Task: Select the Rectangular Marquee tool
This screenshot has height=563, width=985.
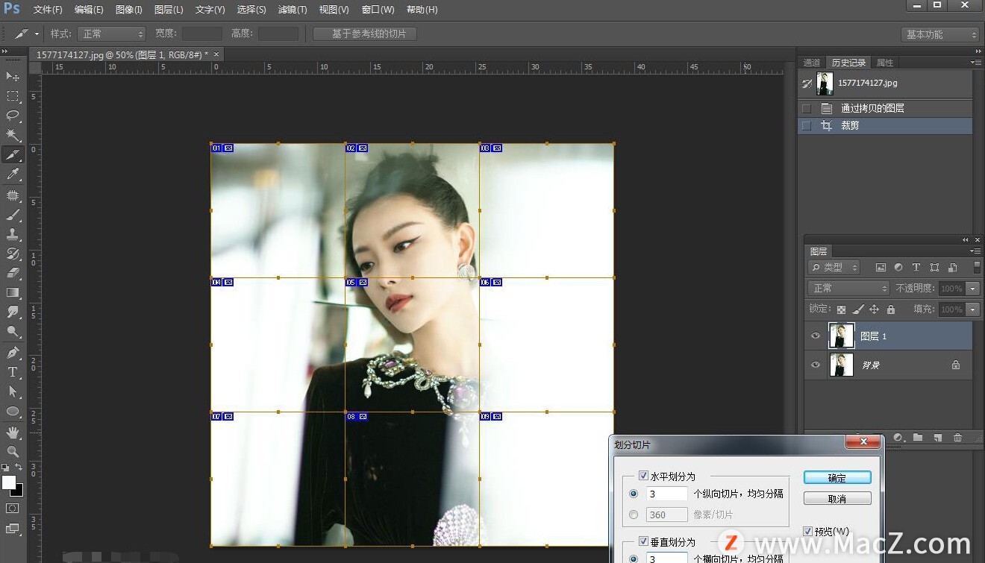Action: click(x=13, y=96)
